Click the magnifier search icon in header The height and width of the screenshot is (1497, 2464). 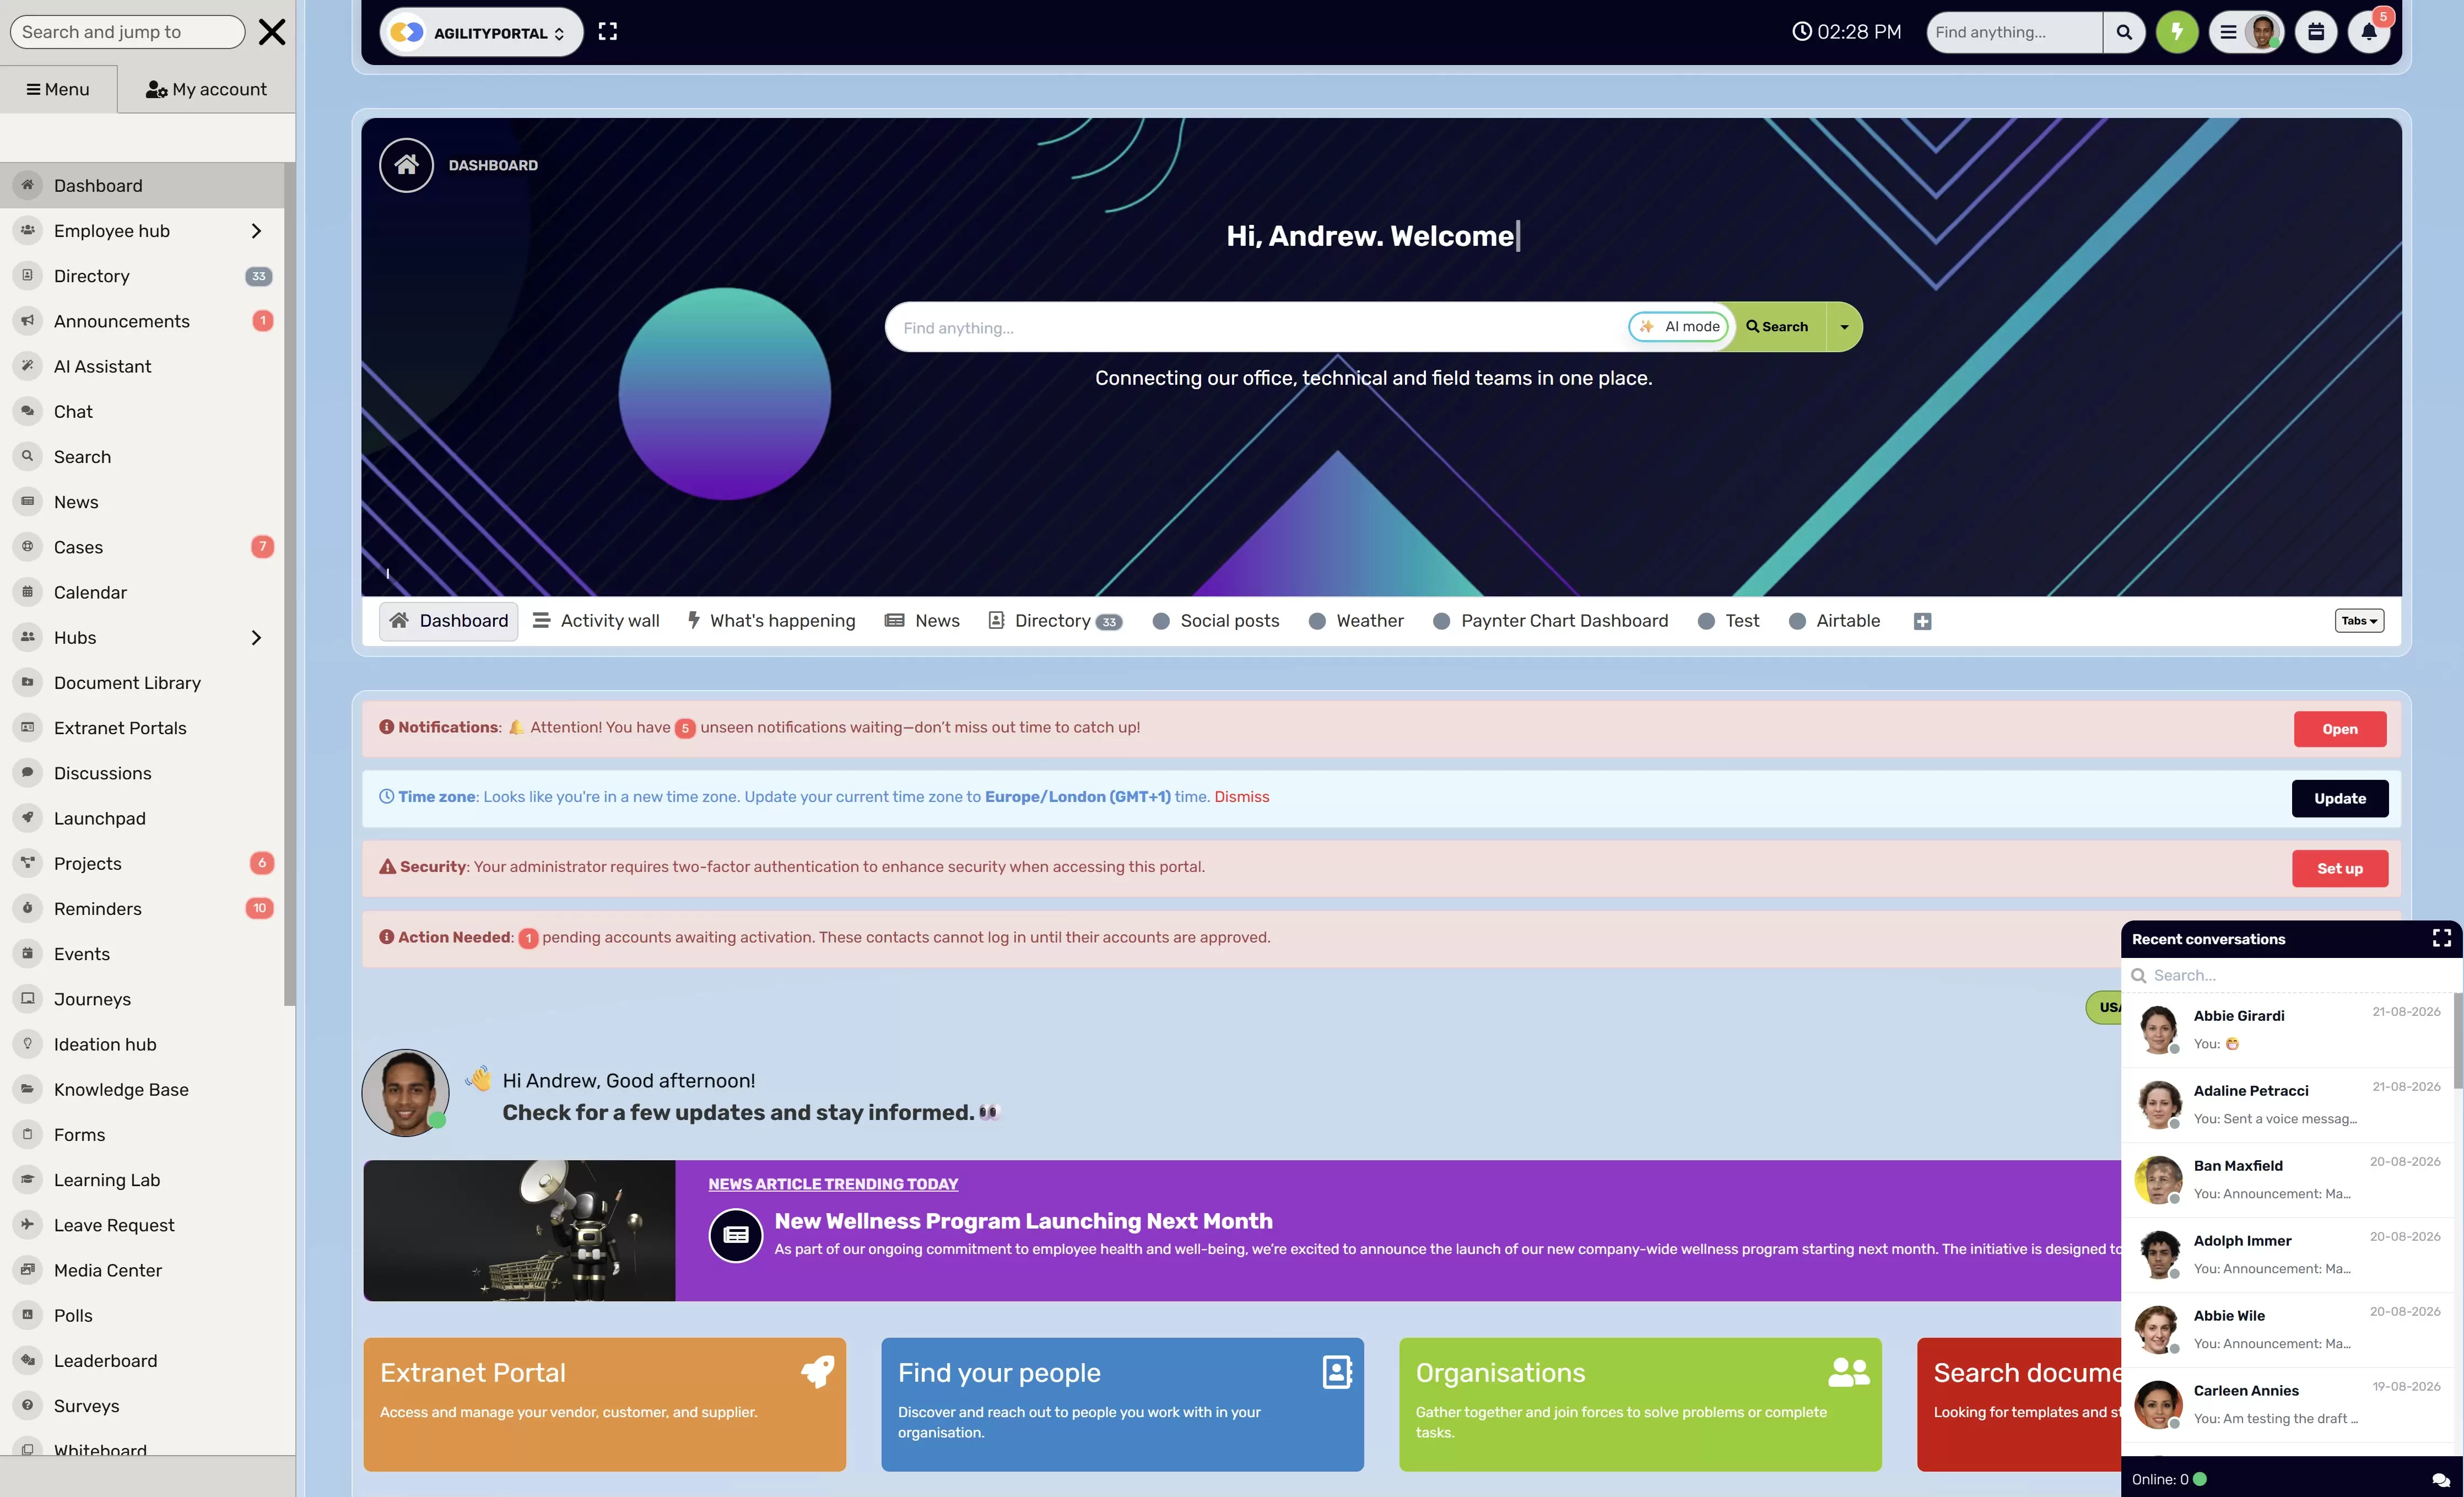pos(2124,32)
